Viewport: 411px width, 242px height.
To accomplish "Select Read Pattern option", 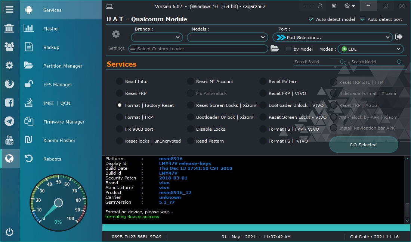I will (x=191, y=141).
